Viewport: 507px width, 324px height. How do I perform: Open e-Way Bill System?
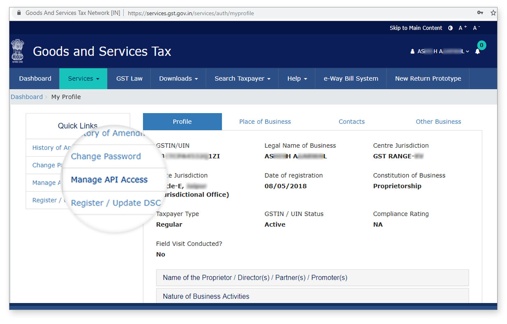351,79
